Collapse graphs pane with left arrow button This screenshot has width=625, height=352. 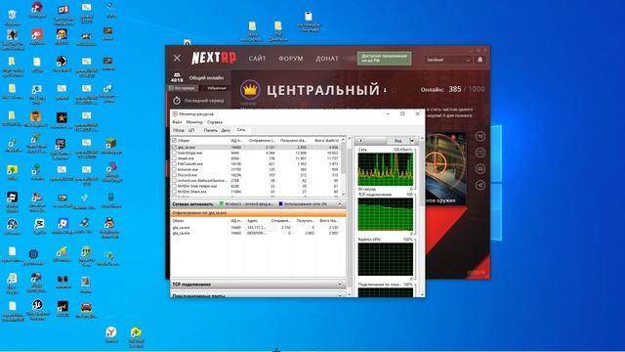360,141
